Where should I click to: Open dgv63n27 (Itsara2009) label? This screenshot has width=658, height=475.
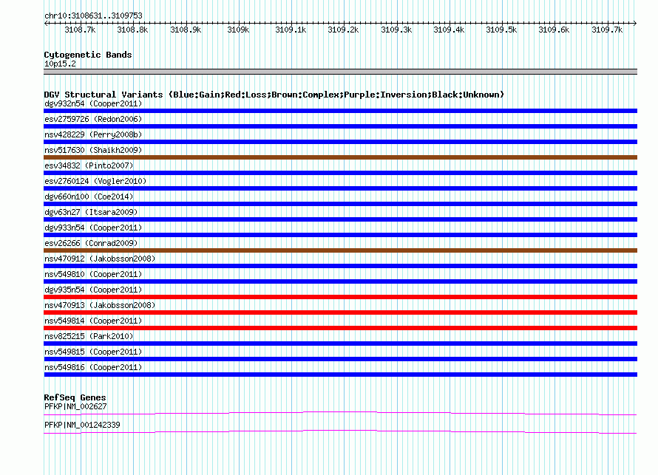click(91, 212)
